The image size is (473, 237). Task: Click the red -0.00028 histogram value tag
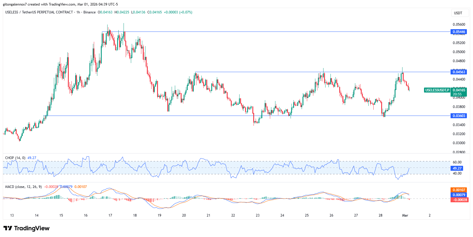click(459, 200)
